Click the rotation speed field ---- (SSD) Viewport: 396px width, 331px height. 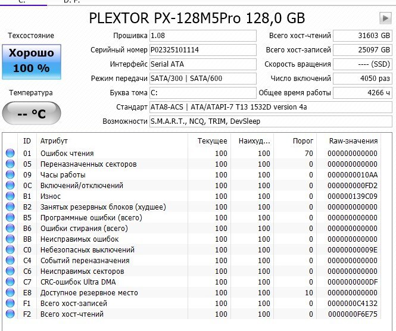coord(363,64)
